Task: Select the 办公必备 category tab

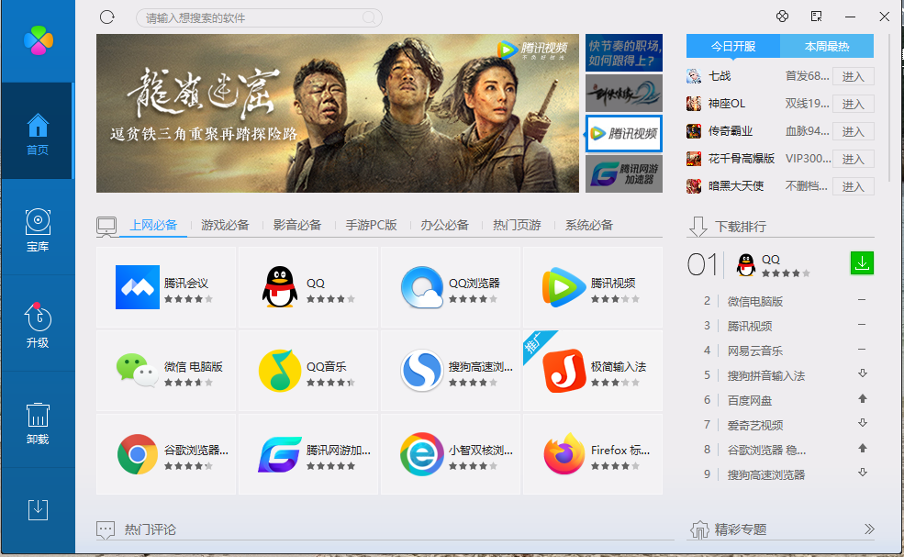Action: [444, 225]
